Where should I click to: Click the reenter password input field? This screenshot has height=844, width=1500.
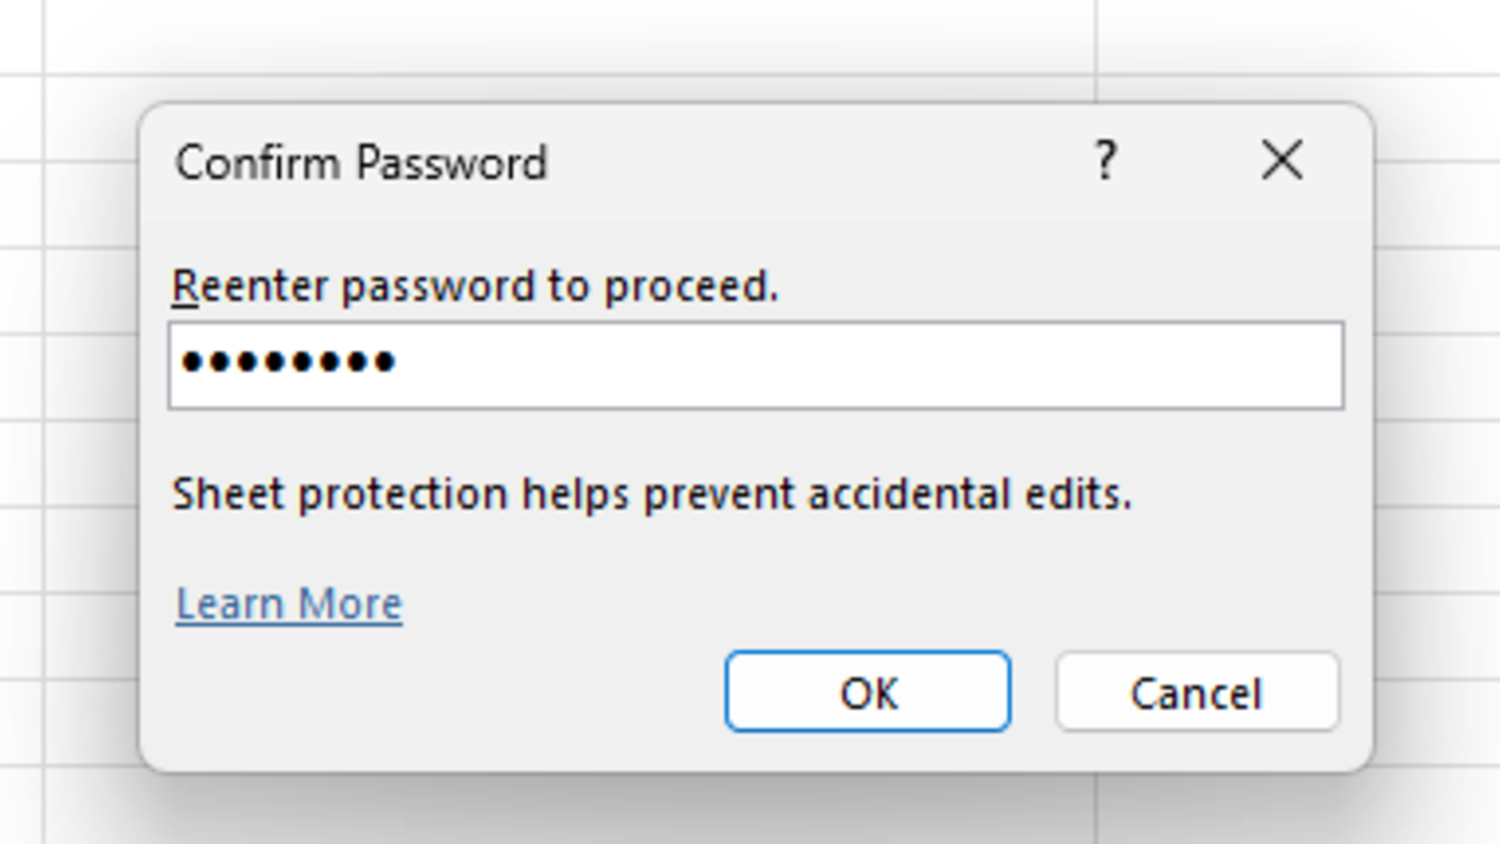[755, 365]
